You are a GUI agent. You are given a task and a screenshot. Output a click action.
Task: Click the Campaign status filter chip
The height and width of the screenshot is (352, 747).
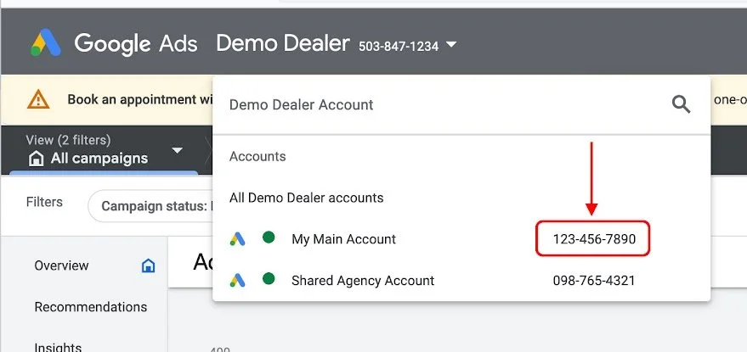(150, 206)
